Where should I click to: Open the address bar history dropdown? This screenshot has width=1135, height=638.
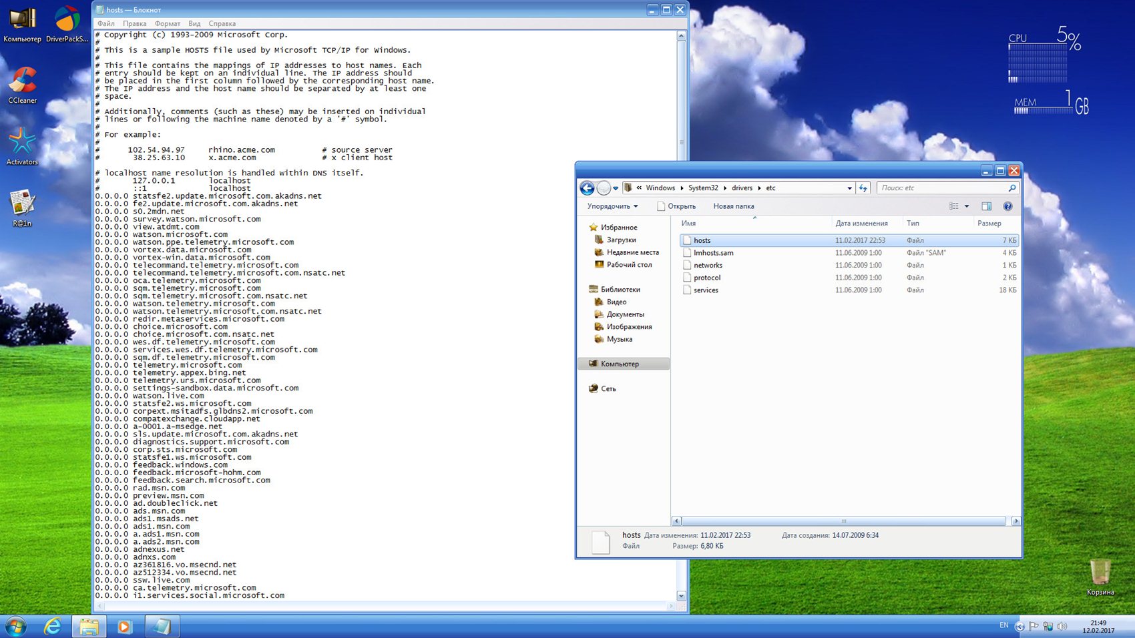coord(849,188)
